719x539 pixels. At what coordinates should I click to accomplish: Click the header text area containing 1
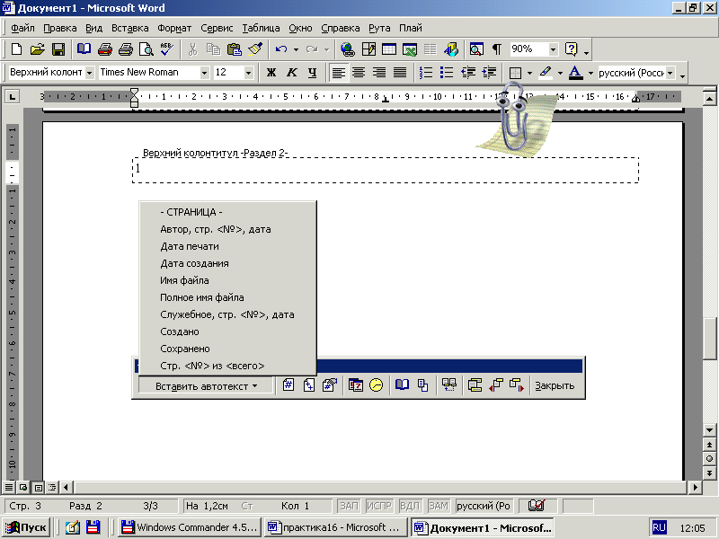(386, 170)
